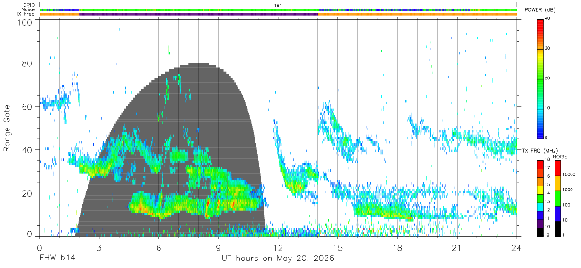Click the TX Freq strip label

(x=26, y=14)
